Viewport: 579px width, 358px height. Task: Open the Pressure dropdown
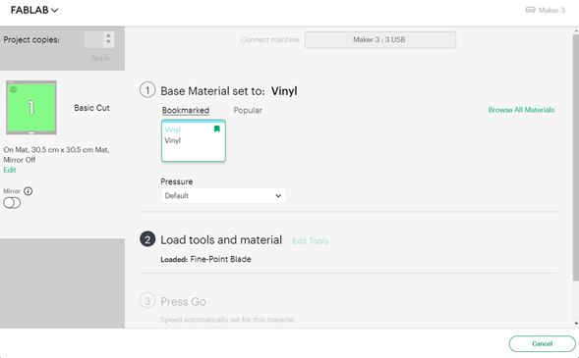coord(223,195)
